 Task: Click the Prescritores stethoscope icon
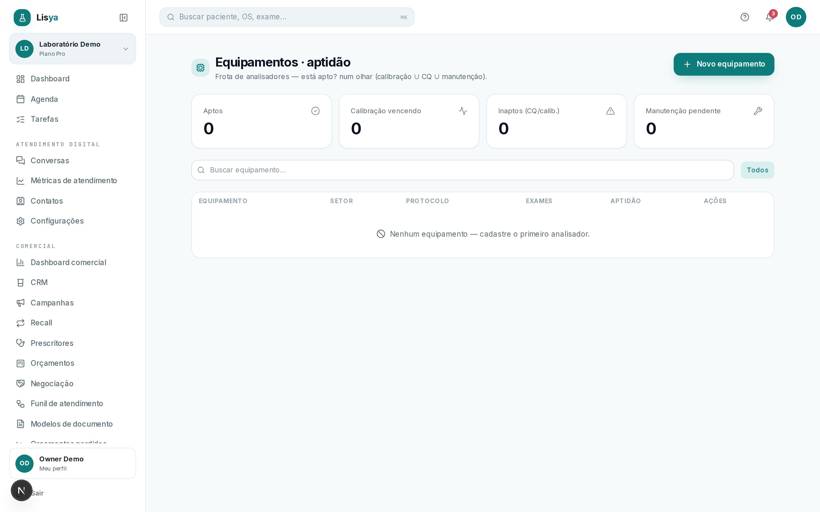(21, 343)
